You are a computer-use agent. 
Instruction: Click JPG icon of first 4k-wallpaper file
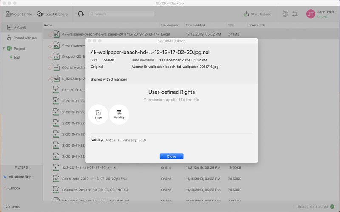pos(57,34)
